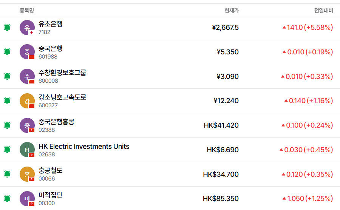This screenshot has width=340, height=210.
Task: Click the bell icon beside 중국은행홍콩
Action: pyautogui.click(x=7, y=125)
